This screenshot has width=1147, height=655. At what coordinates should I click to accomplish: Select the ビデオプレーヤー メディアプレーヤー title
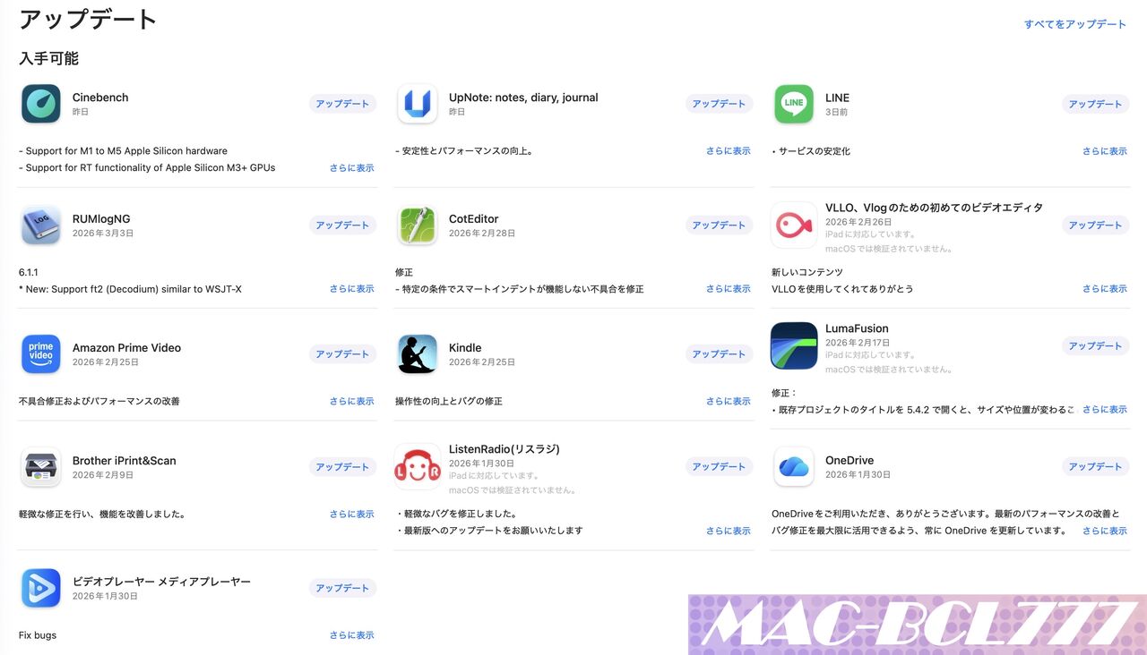(161, 582)
